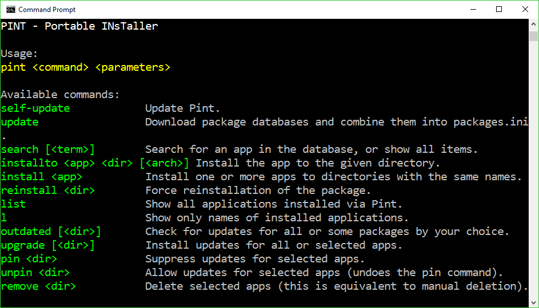Image resolution: width=539 pixels, height=308 pixels.
Task: Click 'Show all applications installed via Pint' text
Action: (274, 204)
